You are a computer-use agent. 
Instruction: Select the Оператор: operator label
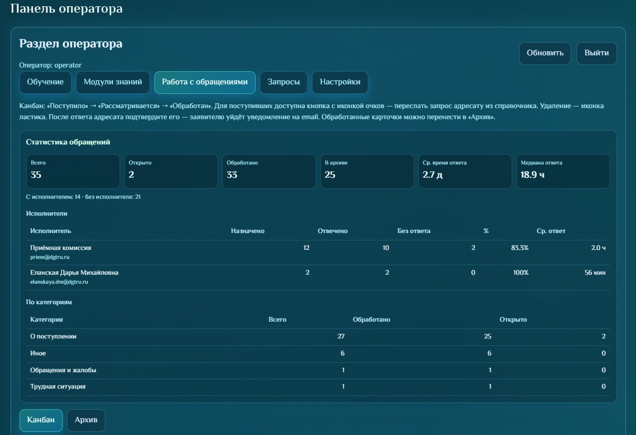click(x=51, y=65)
